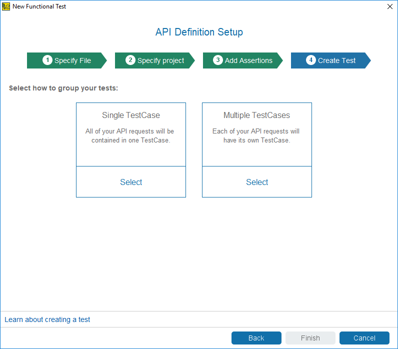Go back with the Back button

256,338
